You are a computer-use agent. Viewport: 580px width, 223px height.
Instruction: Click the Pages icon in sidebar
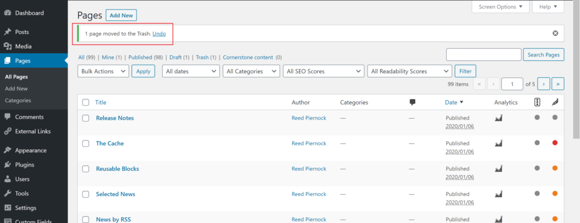click(x=7, y=61)
